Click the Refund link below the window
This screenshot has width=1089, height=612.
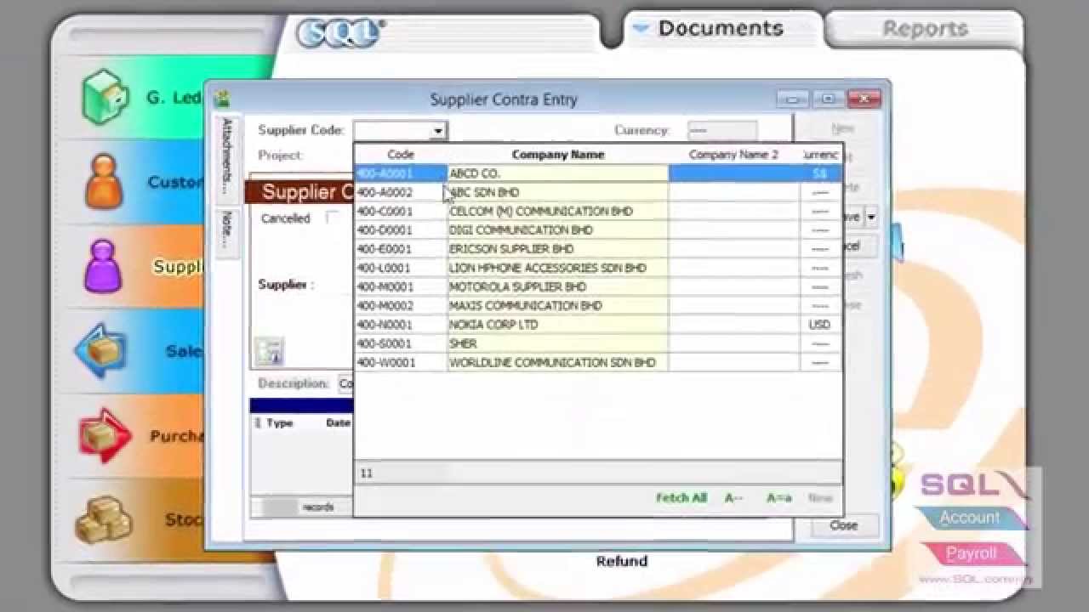coord(622,561)
